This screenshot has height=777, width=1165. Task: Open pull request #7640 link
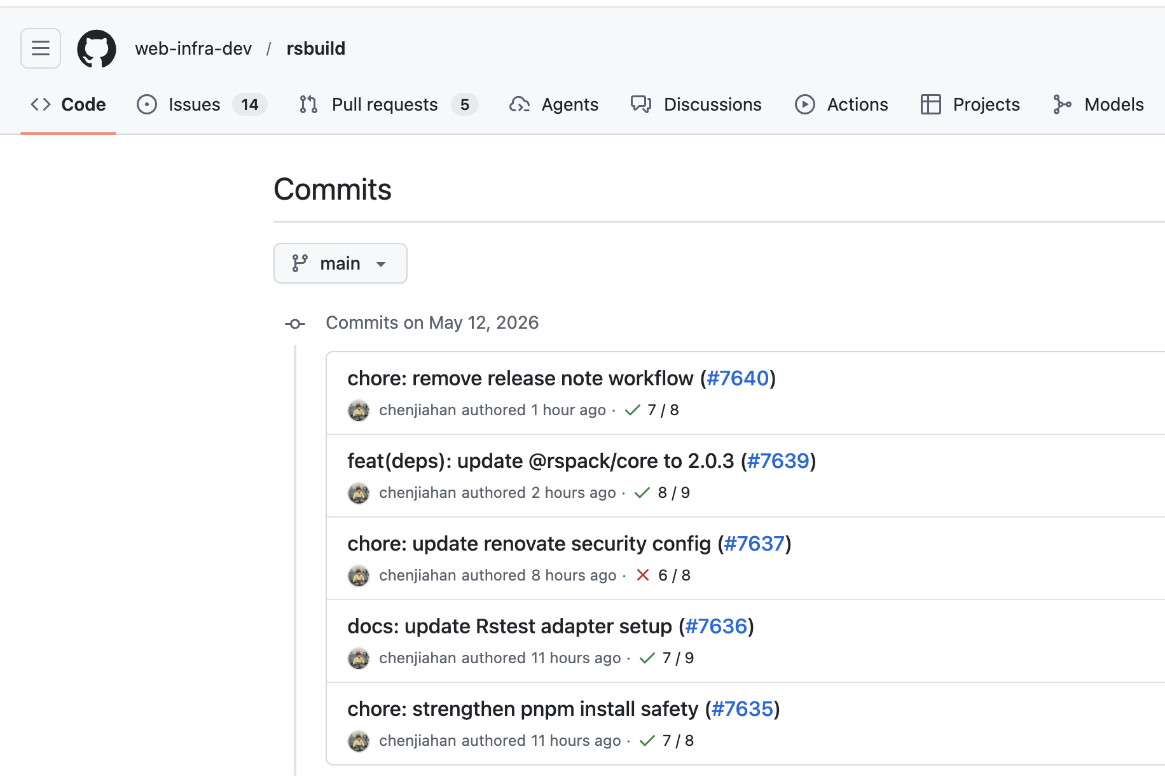(738, 378)
